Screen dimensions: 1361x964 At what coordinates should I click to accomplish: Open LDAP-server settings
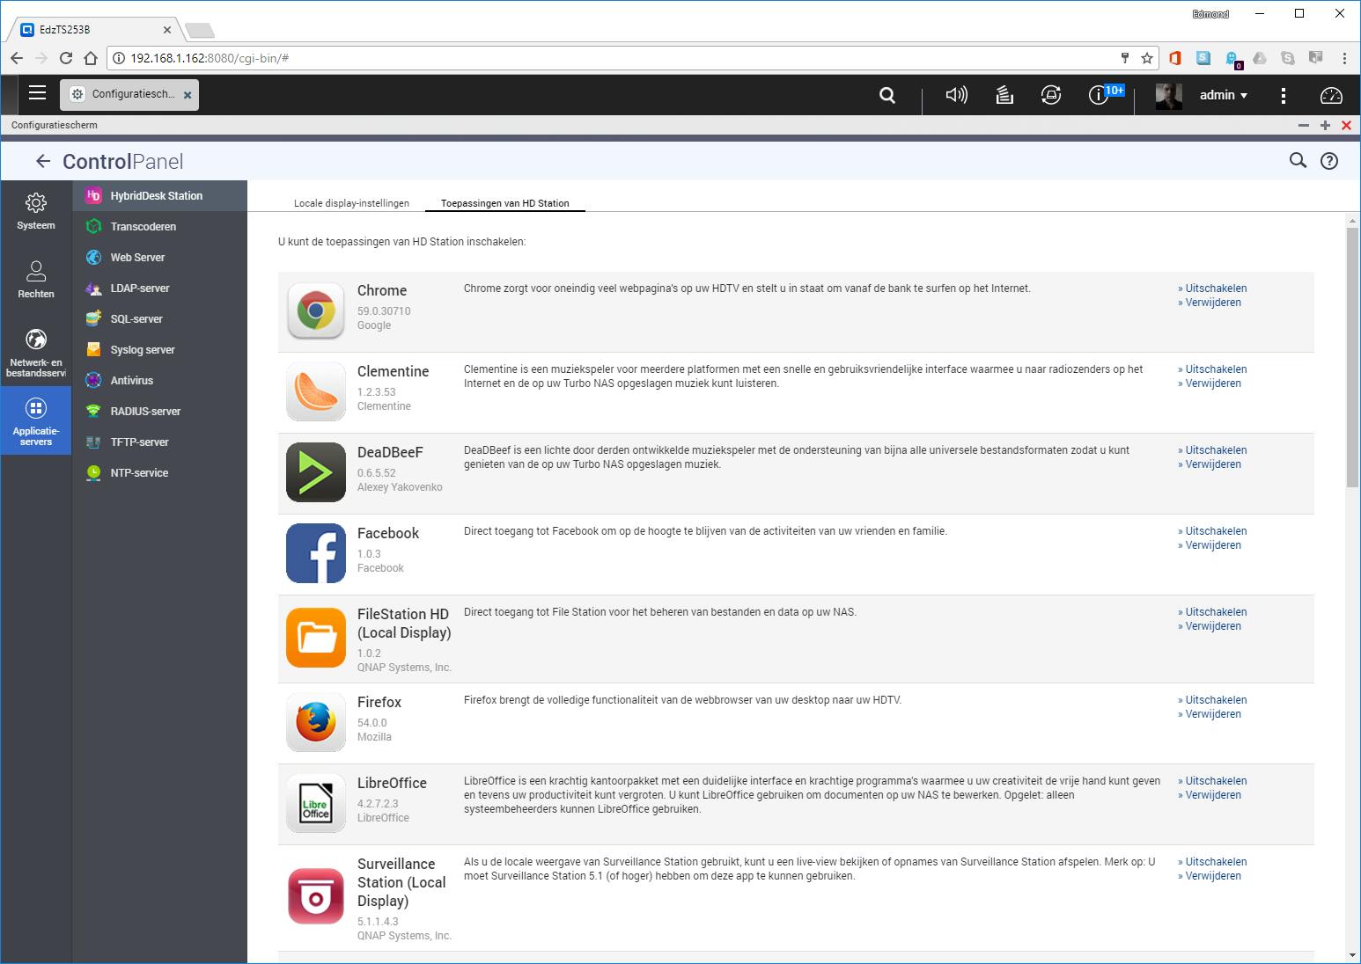pos(159,288)
